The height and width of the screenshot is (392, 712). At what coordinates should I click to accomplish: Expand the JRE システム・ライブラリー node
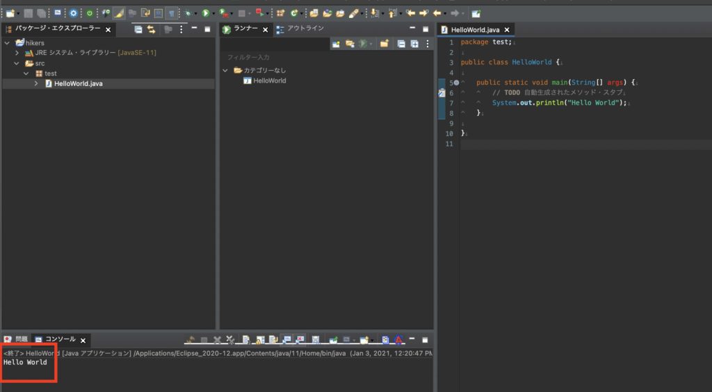click(17, 53)
